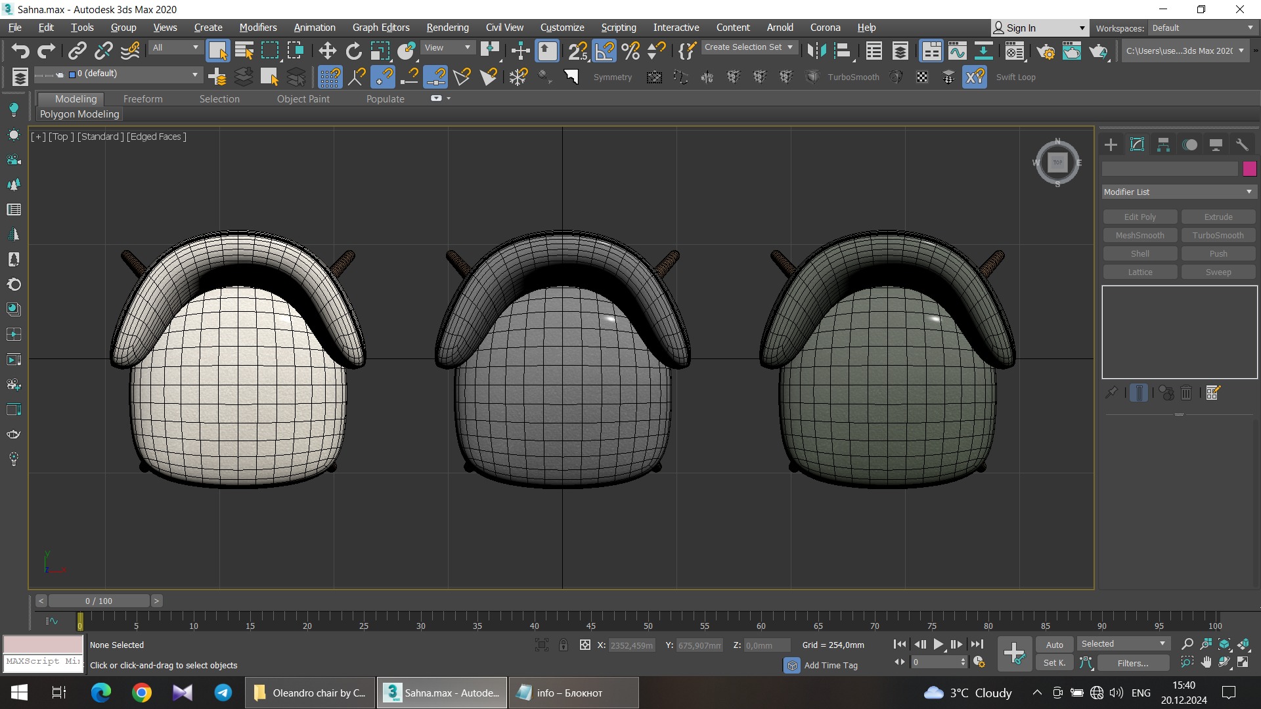Click the pink object color swatch
This screenshot has height=709, width=1261.
coord(1249,169)
